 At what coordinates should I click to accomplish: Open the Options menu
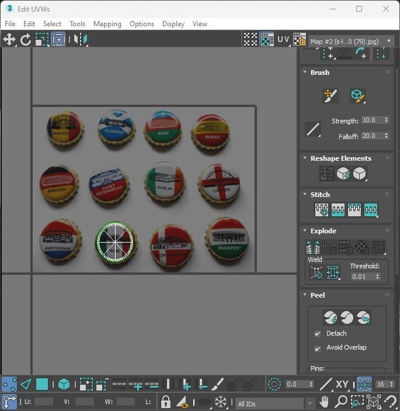pos(142,24)
